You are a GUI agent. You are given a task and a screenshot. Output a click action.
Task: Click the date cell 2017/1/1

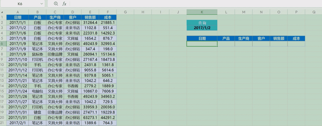tap(18, 23)
